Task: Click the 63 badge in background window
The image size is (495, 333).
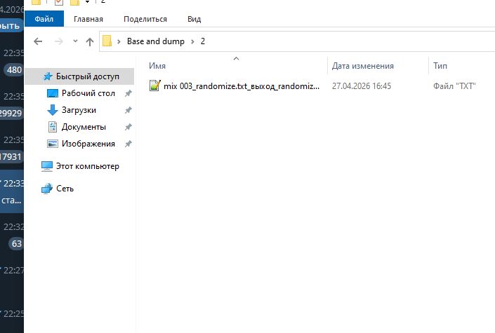Action: (16, 243)
